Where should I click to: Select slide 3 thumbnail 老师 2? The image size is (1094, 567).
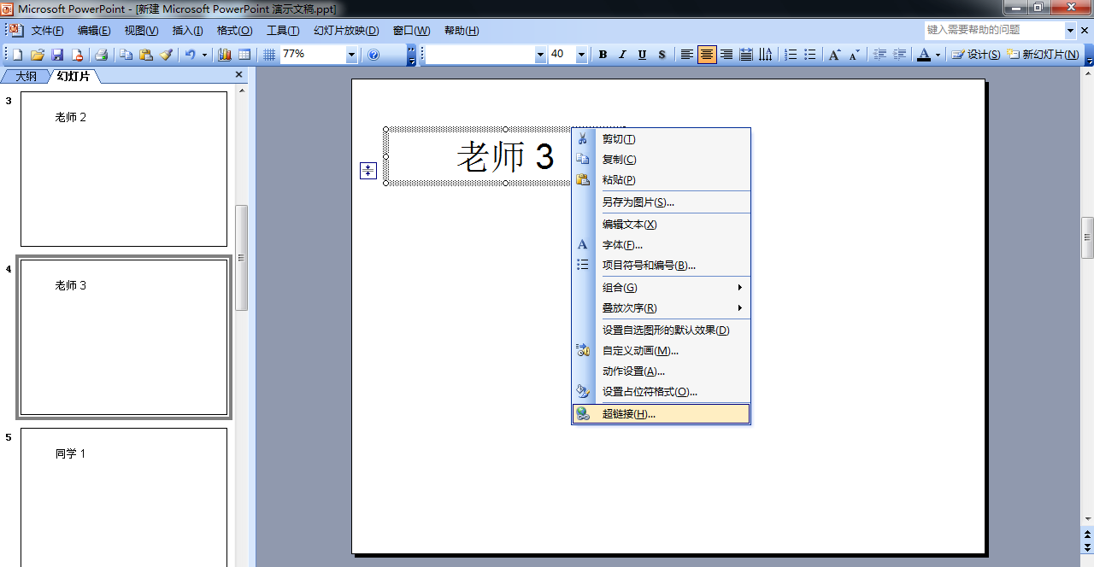124,169
